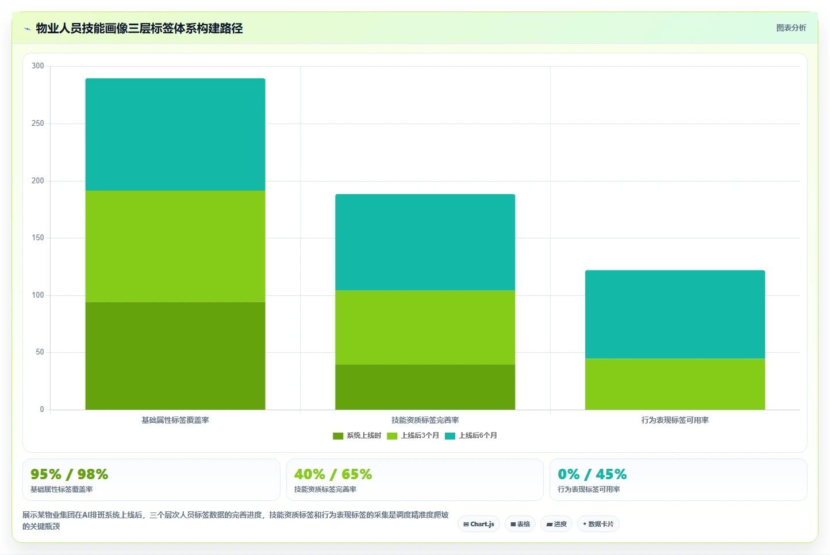
Task: Click the light green segment of 技能资质标签完善率 bar
Action: 425,327
